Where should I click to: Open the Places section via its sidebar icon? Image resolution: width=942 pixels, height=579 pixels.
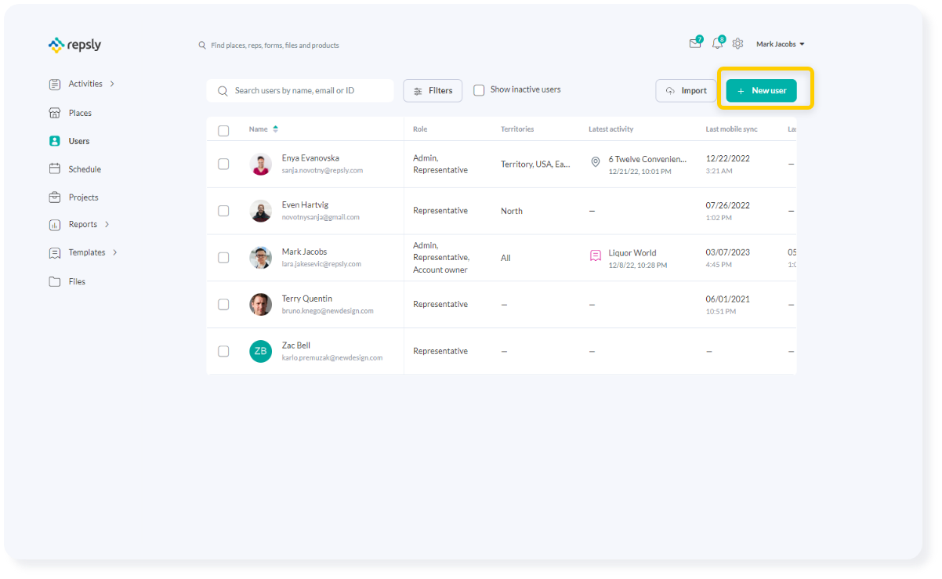point(54,112)
